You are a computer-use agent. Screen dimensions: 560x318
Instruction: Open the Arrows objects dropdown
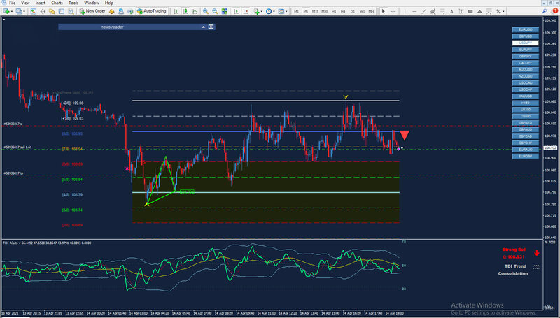coord(500,11)
